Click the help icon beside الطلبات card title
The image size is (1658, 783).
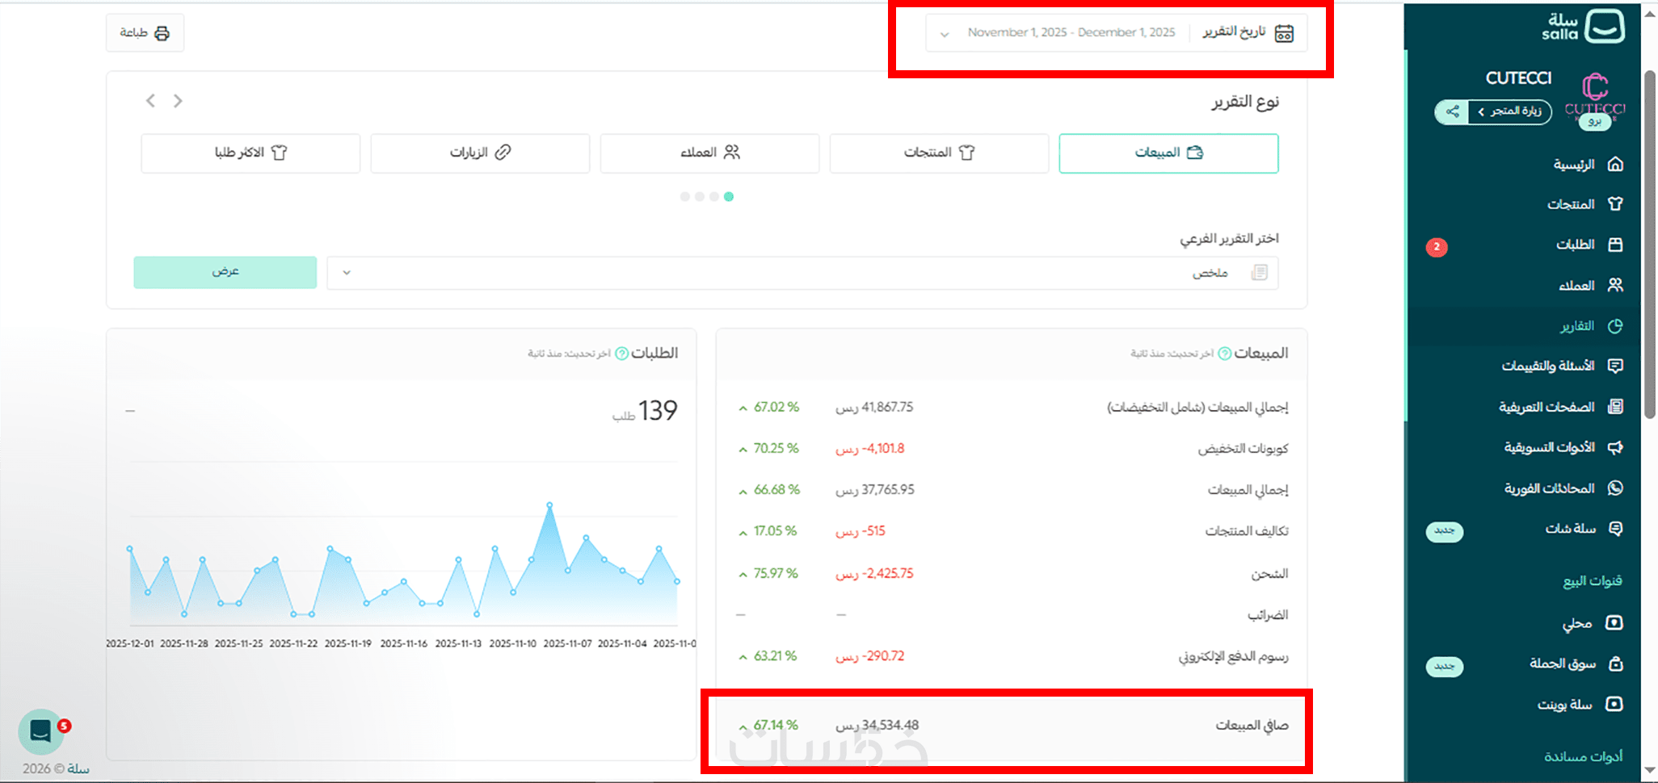pos(622,354)
